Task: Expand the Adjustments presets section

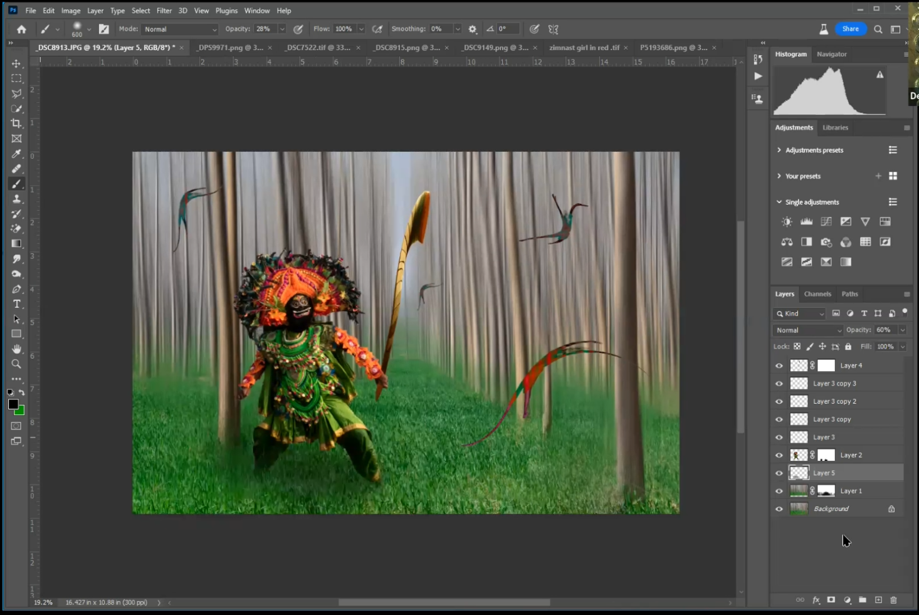Action: click(779, 150)
